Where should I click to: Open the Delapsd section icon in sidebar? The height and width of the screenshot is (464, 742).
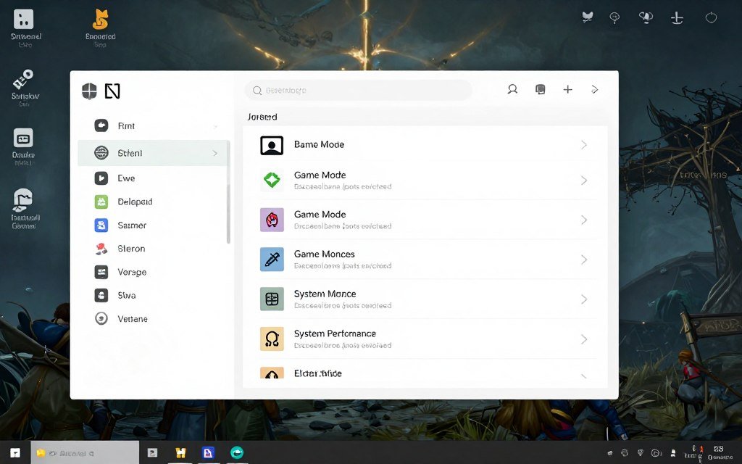tap(102, 202)
